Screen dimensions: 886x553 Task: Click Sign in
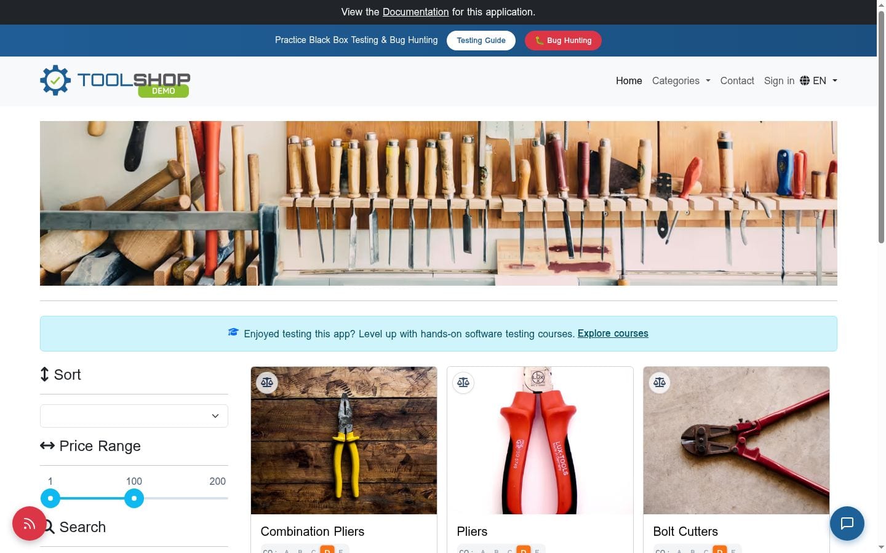coord(779,80)
